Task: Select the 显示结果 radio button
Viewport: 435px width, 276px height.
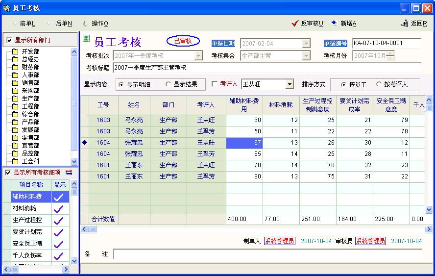Action: point(169,84)
